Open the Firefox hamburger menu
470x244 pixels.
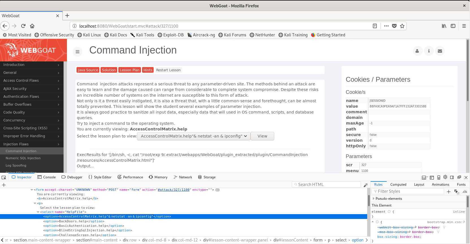pos(464,26)
